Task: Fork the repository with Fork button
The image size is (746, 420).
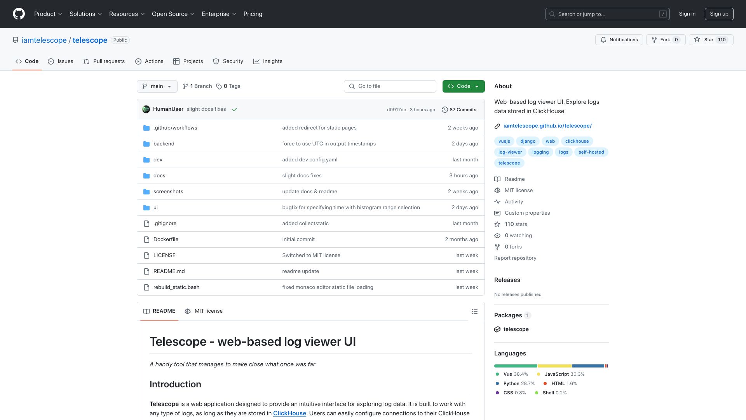Action: (666, 40)
